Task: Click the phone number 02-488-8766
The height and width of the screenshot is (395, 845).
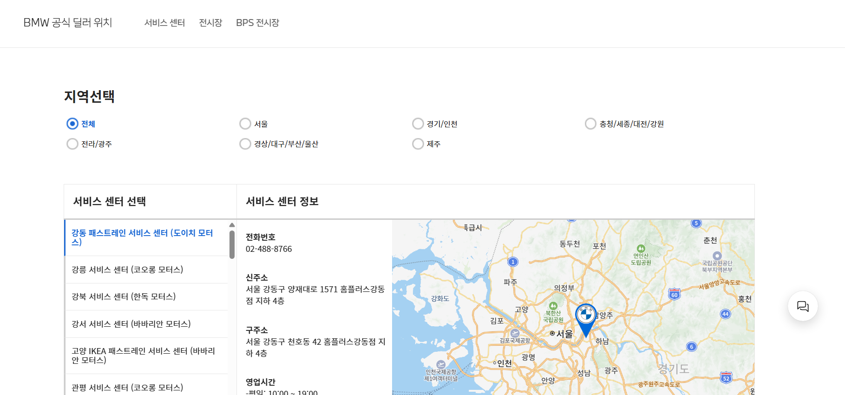Action: pyautogui.click(x=269, y=249)
